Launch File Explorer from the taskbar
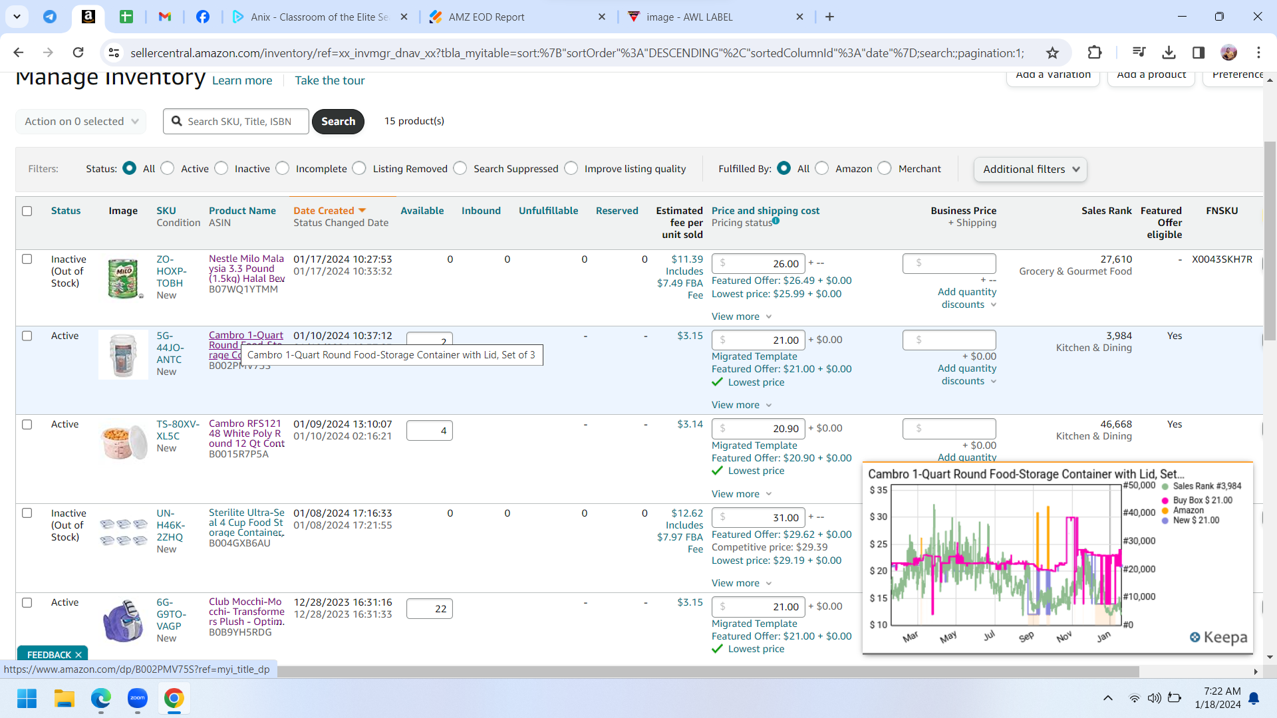 pos(65,698)
